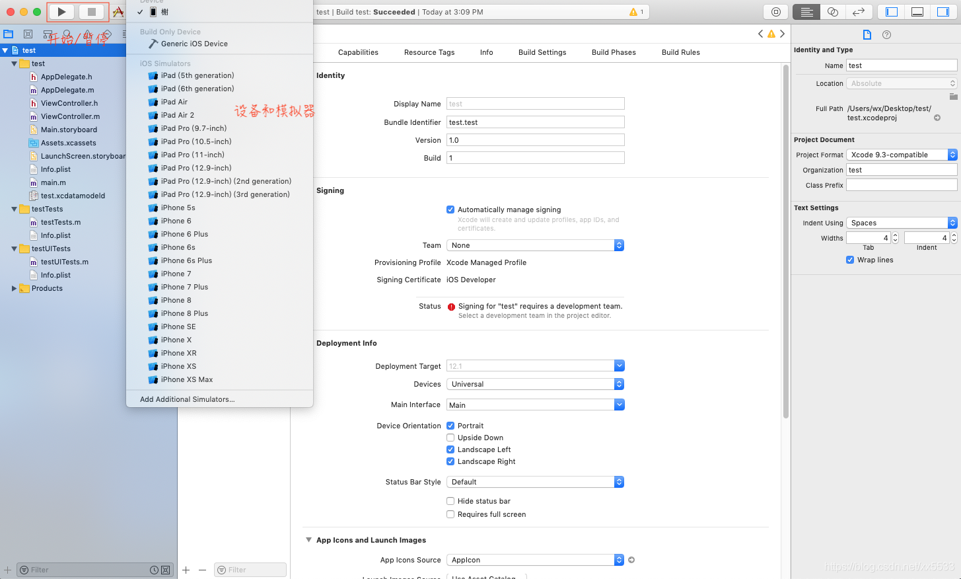Choose Add Additional Simulators…
The width and height of the screenshot is (961, 579).
[219, 399]
